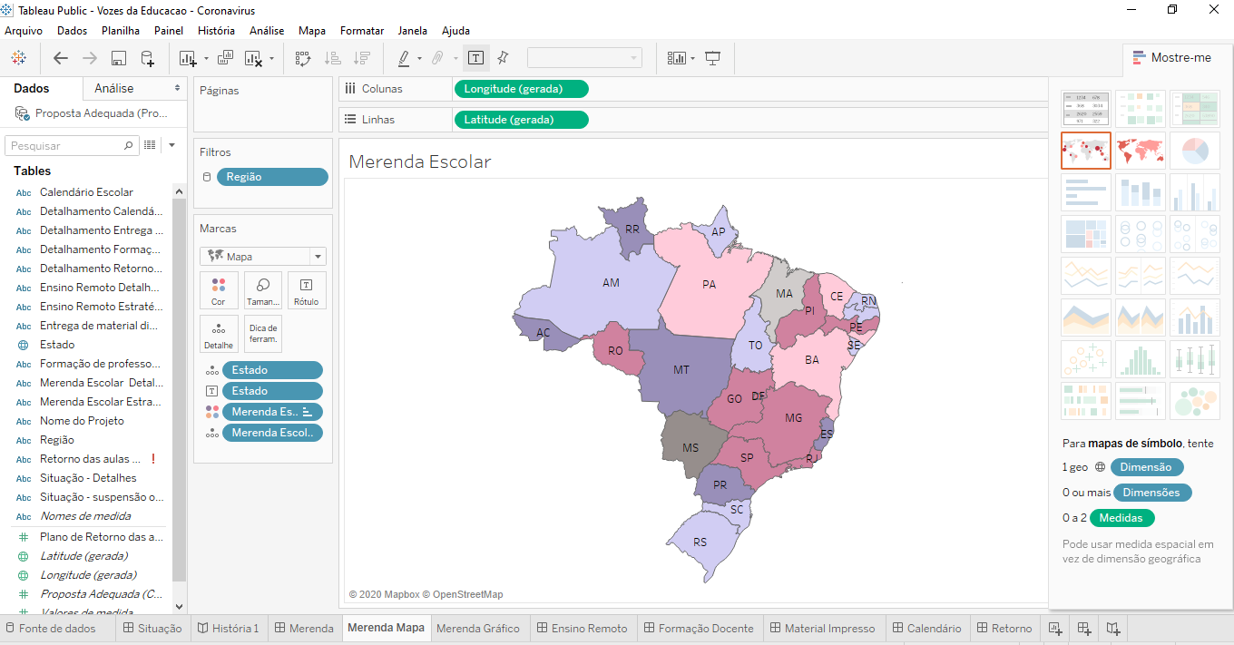Screen dimensions: 1234x645
Task: Click inside the Pesquisar search field
Action: [64, 145]
